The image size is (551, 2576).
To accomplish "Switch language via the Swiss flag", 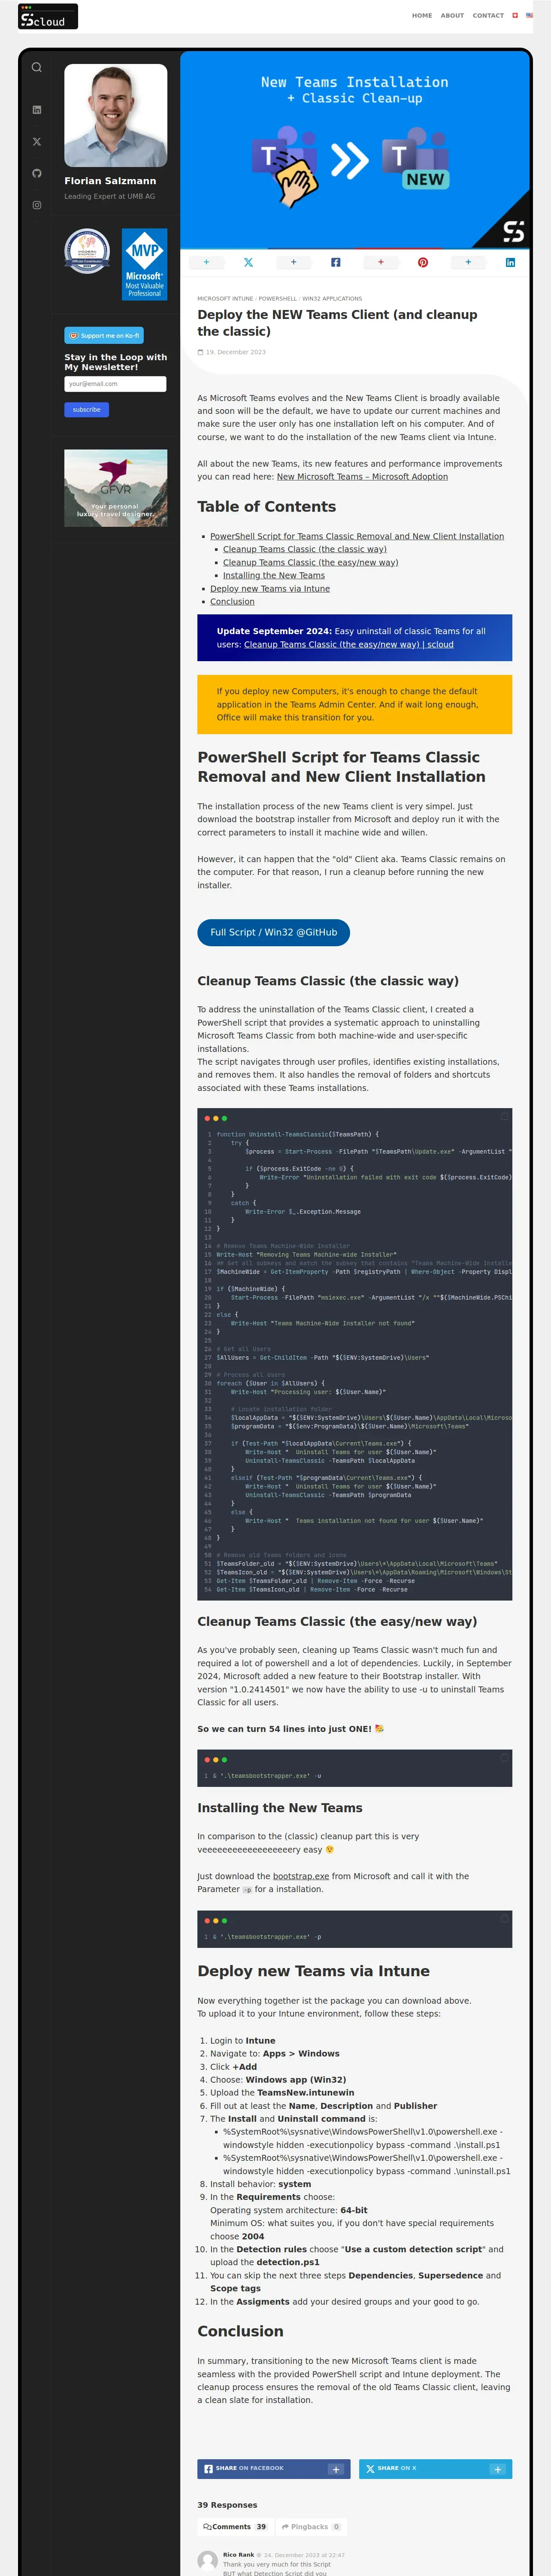I will [516, 16].
